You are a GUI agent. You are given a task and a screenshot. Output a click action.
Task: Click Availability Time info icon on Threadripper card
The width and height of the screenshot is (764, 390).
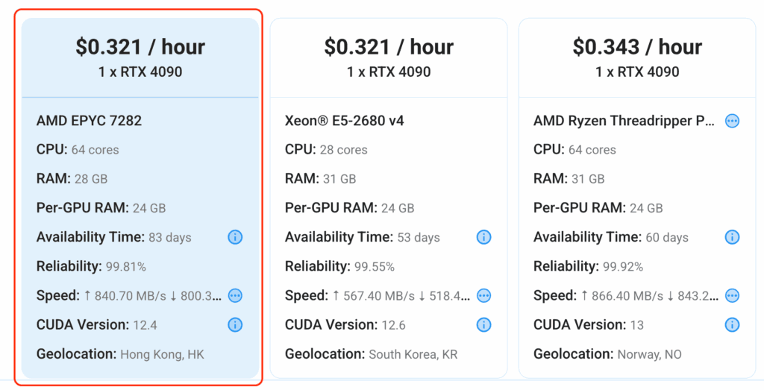(x=732, y=237)
